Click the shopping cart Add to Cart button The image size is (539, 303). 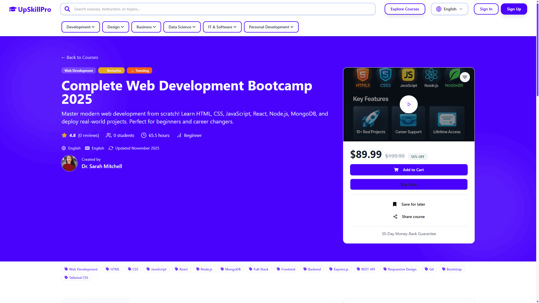coord(409,170)
